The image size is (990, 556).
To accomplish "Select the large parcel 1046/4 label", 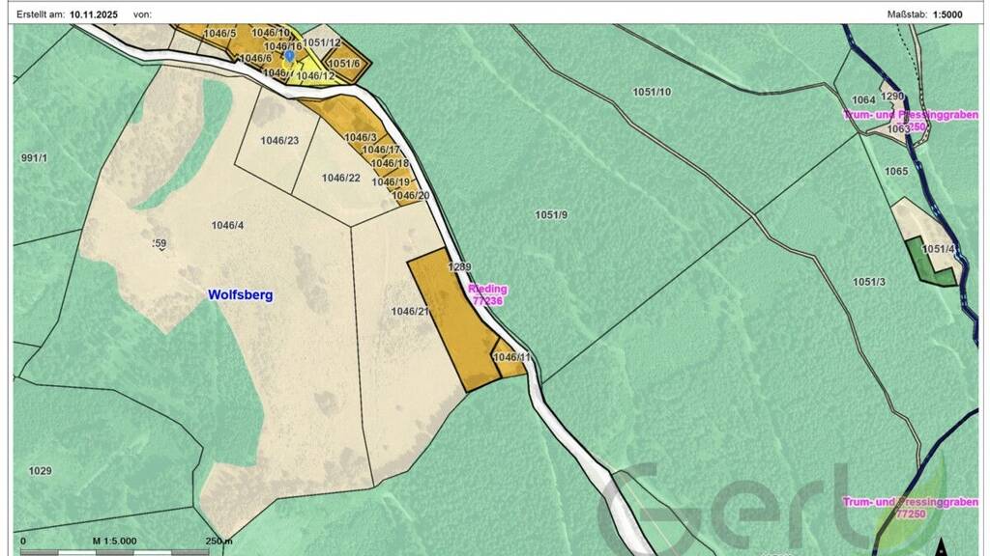I will (x=227, y=226).
